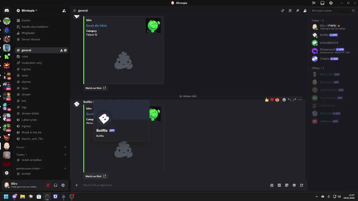Open the sticker picker
Viewport: 358px width, 201px height.
pos(287,185)
